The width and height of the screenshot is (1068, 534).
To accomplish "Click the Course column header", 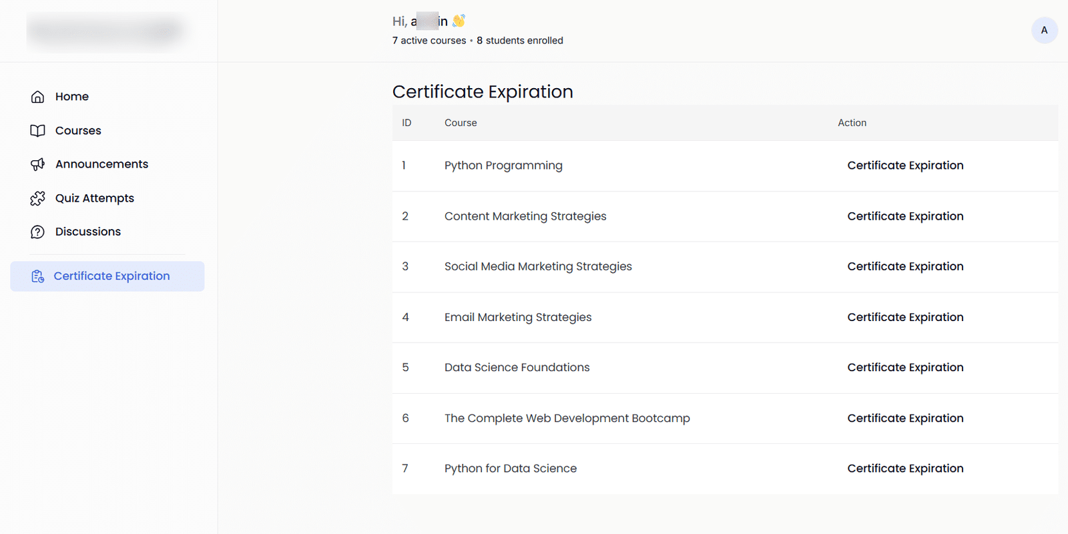I will pos(461,123).
